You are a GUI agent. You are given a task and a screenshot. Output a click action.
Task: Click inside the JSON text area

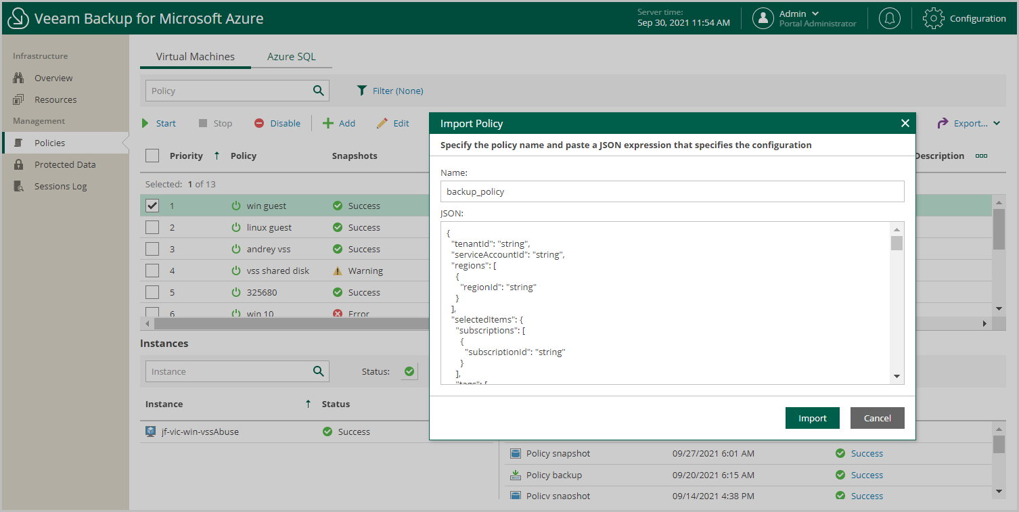point(666,303)
